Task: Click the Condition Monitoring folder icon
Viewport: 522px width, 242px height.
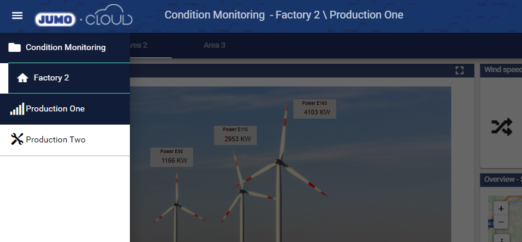Action: click(x=15, y=47)
